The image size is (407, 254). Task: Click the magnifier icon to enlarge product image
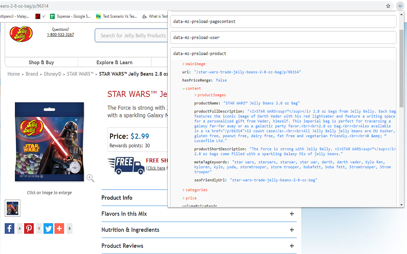90,178
